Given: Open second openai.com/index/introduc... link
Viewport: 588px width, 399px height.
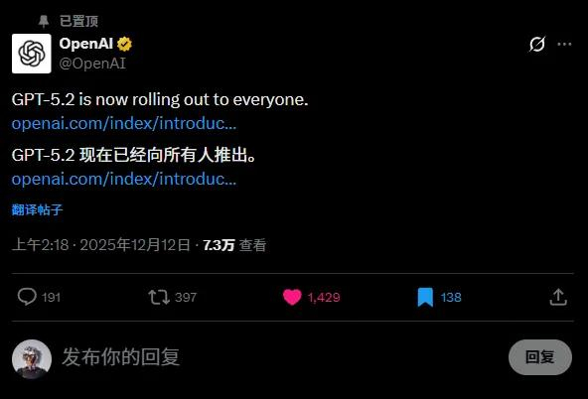Looking at the screenshot, I should pos(124,179).
